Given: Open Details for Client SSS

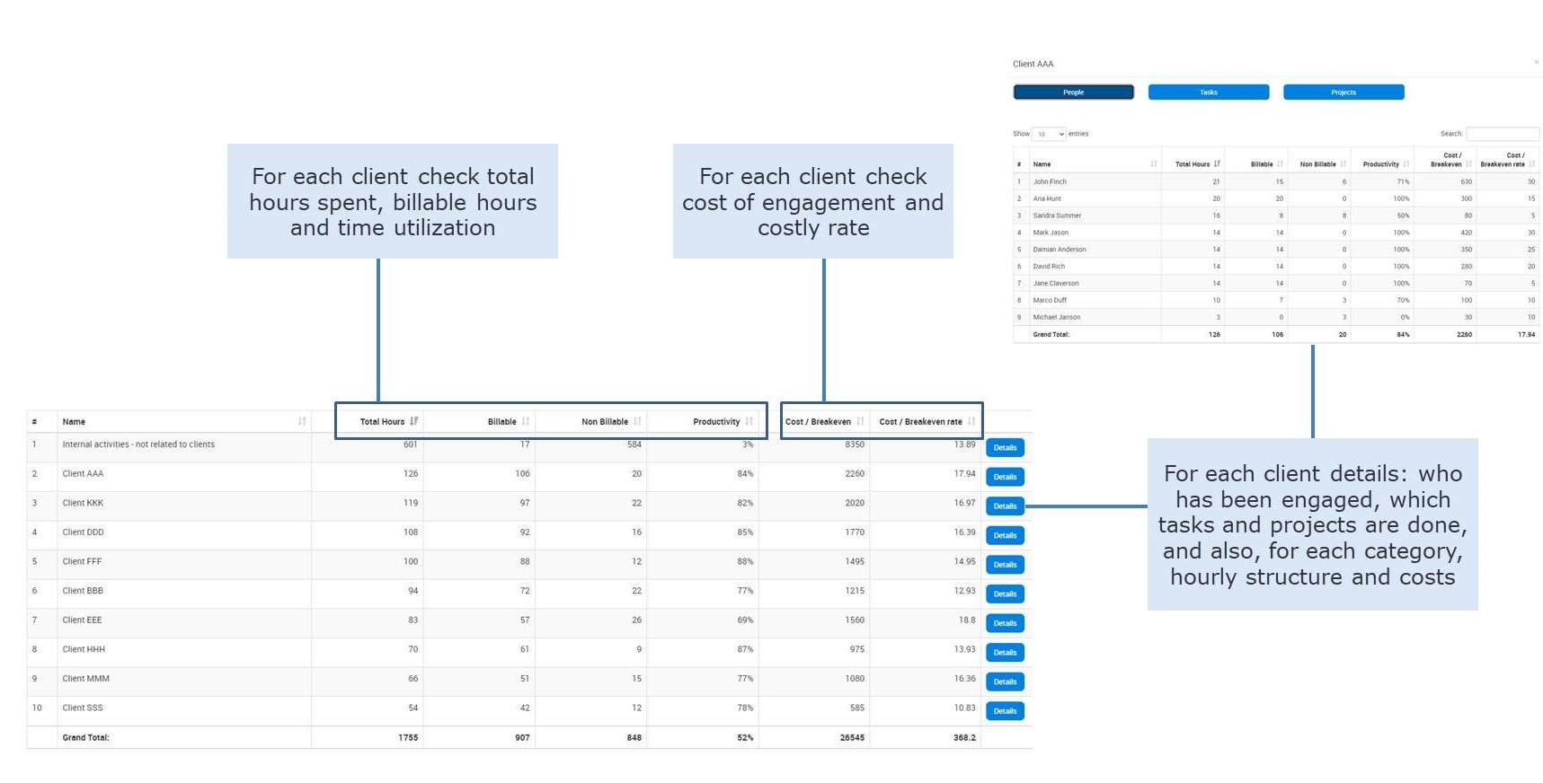Looking at the screenshot, I should click(1005, 711).
